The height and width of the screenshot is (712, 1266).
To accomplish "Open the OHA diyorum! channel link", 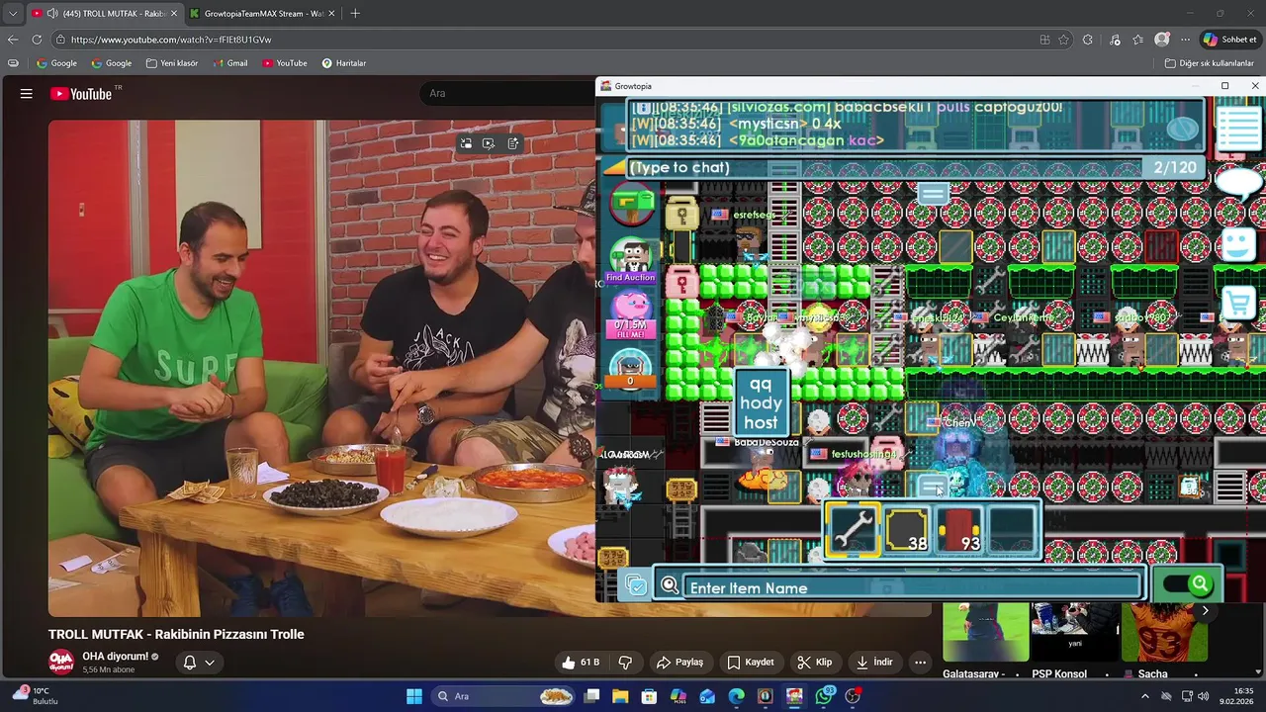I will [x=115, y=657].
